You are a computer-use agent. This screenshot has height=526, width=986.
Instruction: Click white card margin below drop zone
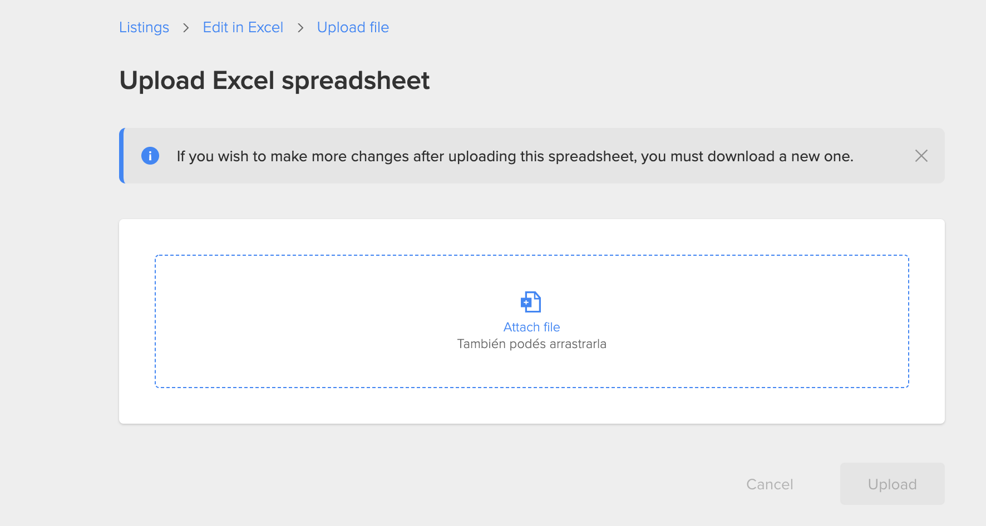532,406
